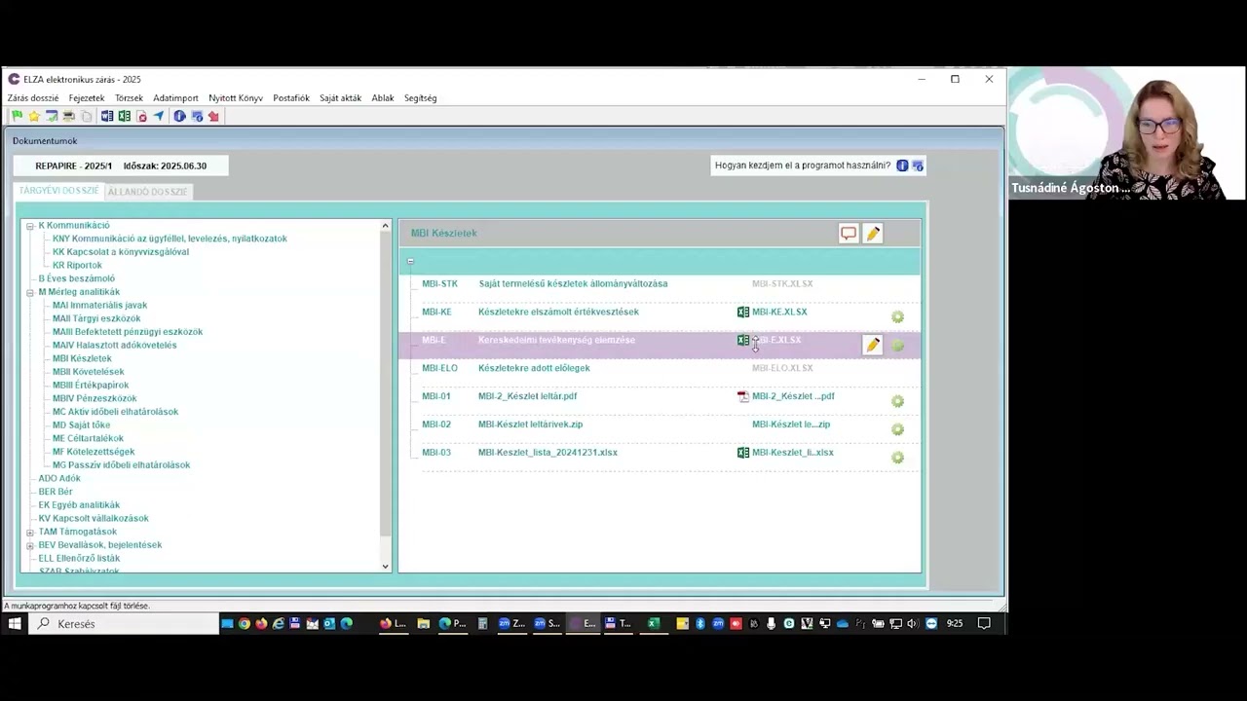The width and height of the screenshot is (1247, 701).
Task: Open the Fejezetek menu
Action: (x=87, y=98)
